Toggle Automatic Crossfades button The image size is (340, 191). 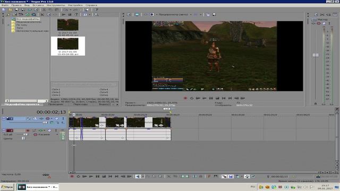coord(231,177)
